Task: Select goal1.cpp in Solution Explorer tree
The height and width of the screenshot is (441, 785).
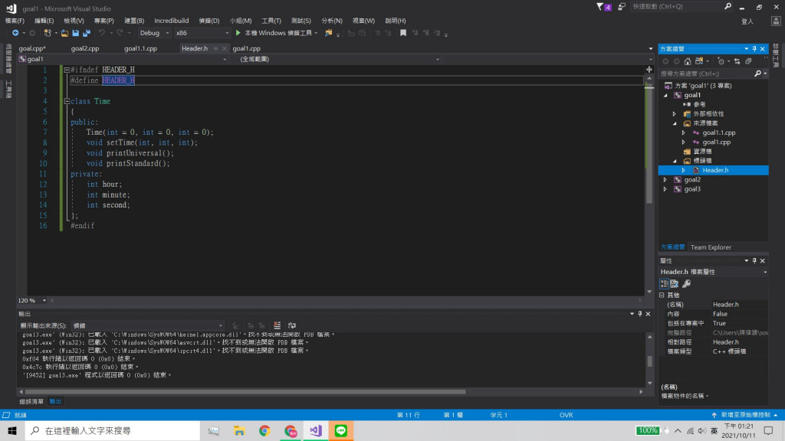Action: [x=717, y=142]
